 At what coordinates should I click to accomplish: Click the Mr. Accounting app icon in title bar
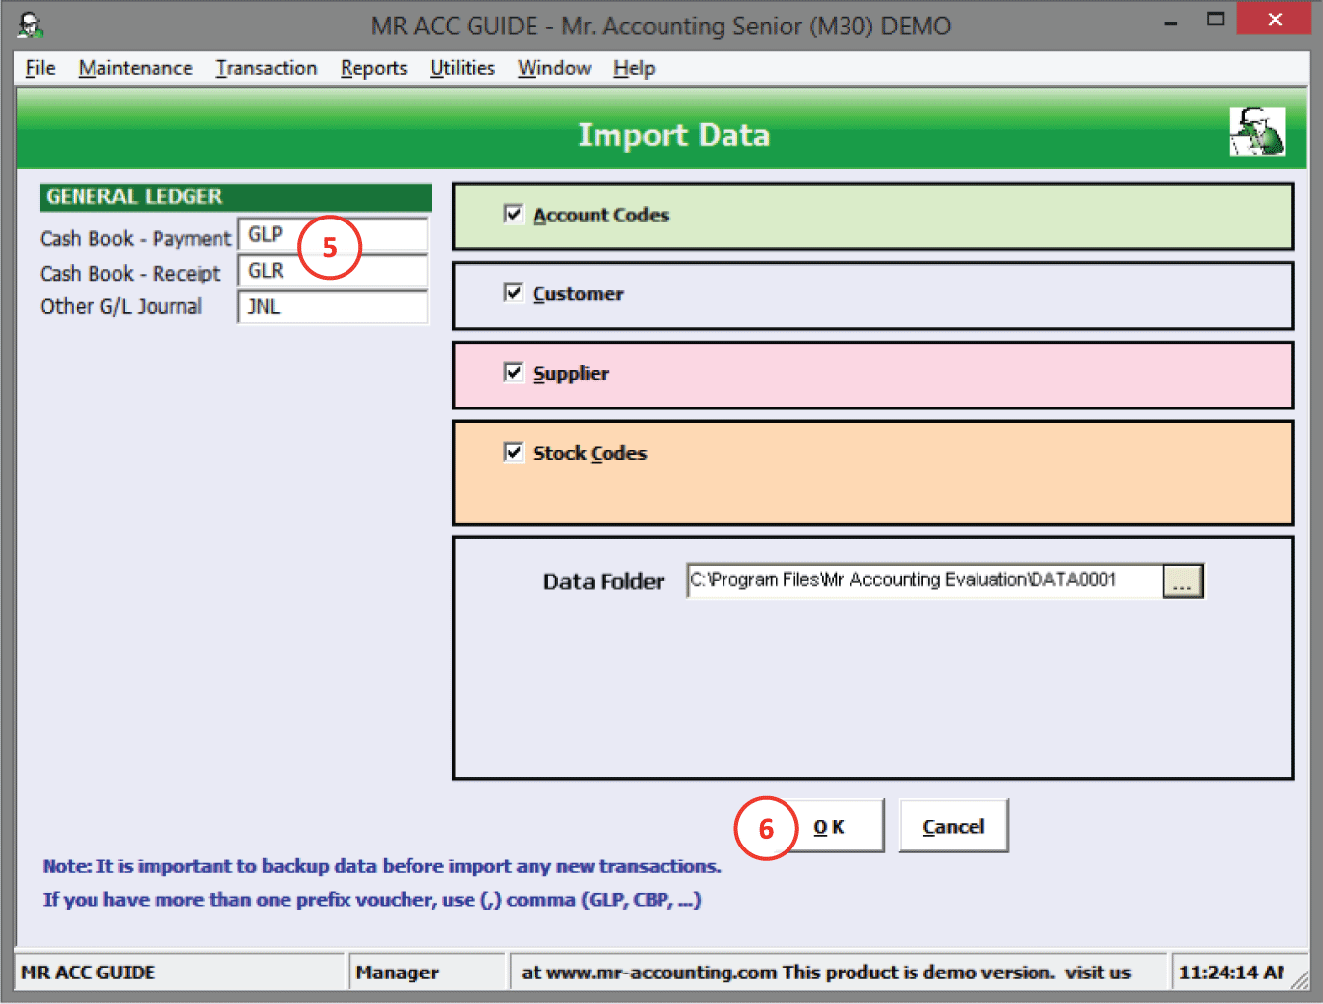tap(31, 26)
